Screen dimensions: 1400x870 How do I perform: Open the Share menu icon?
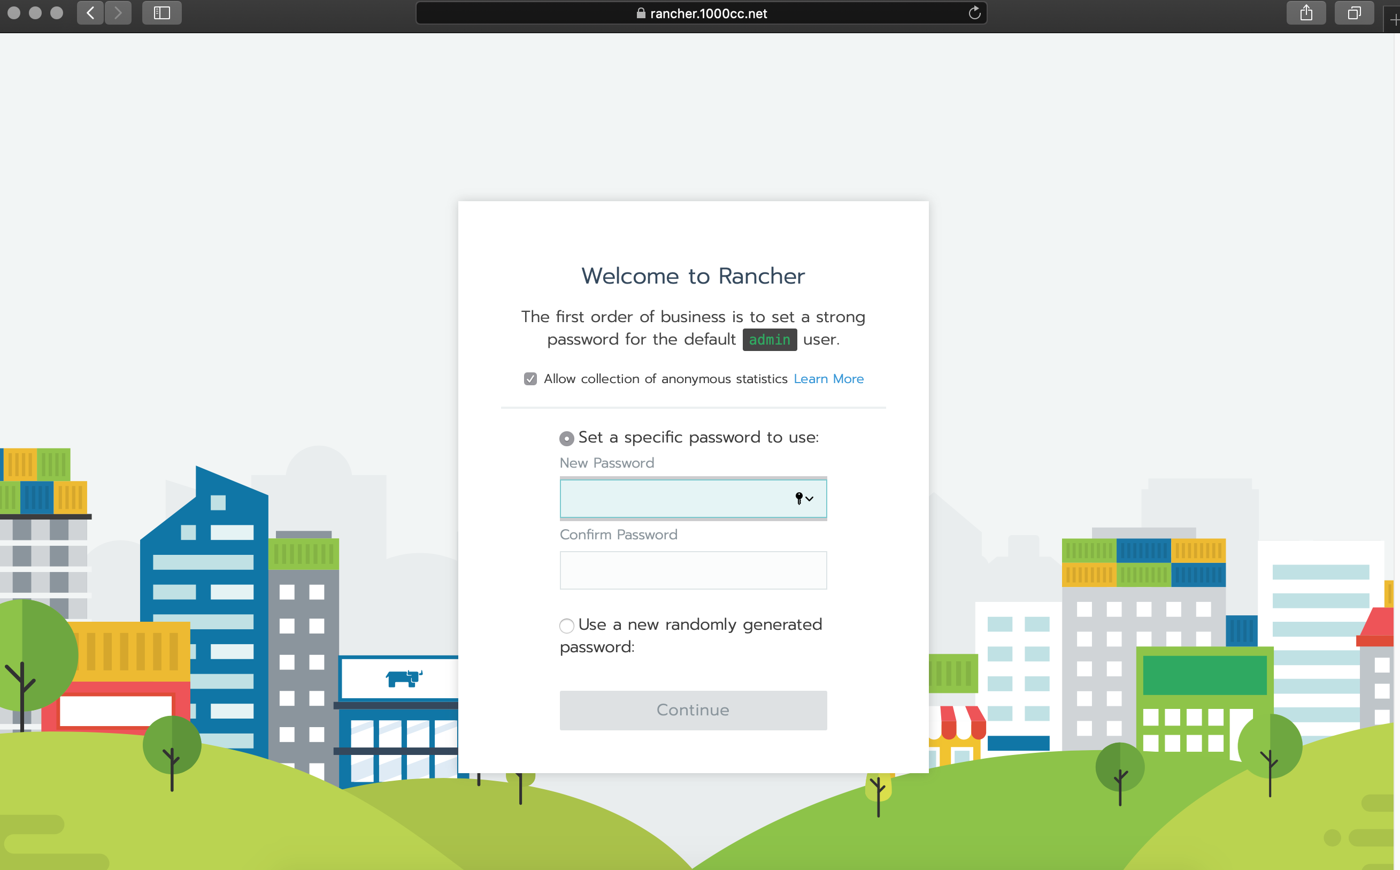click(x=1306, y=13)
